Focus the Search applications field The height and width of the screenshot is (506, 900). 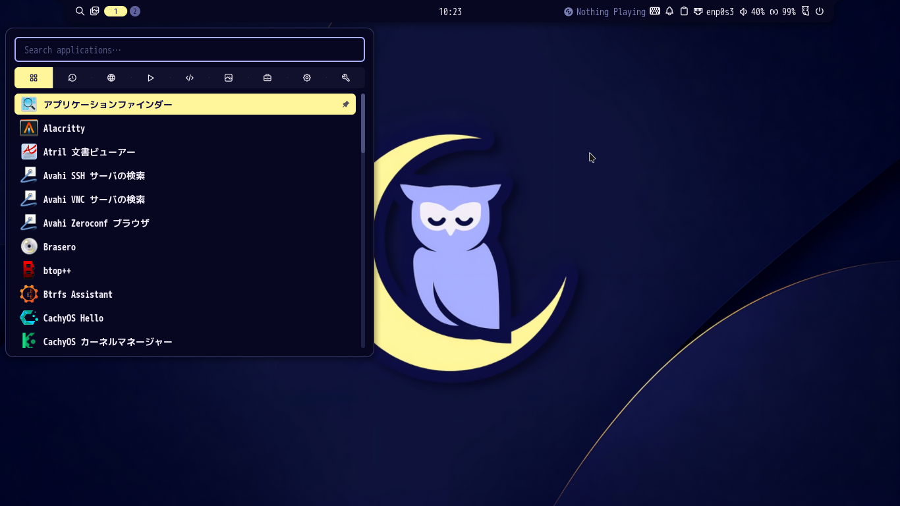[x=190, y=49]
